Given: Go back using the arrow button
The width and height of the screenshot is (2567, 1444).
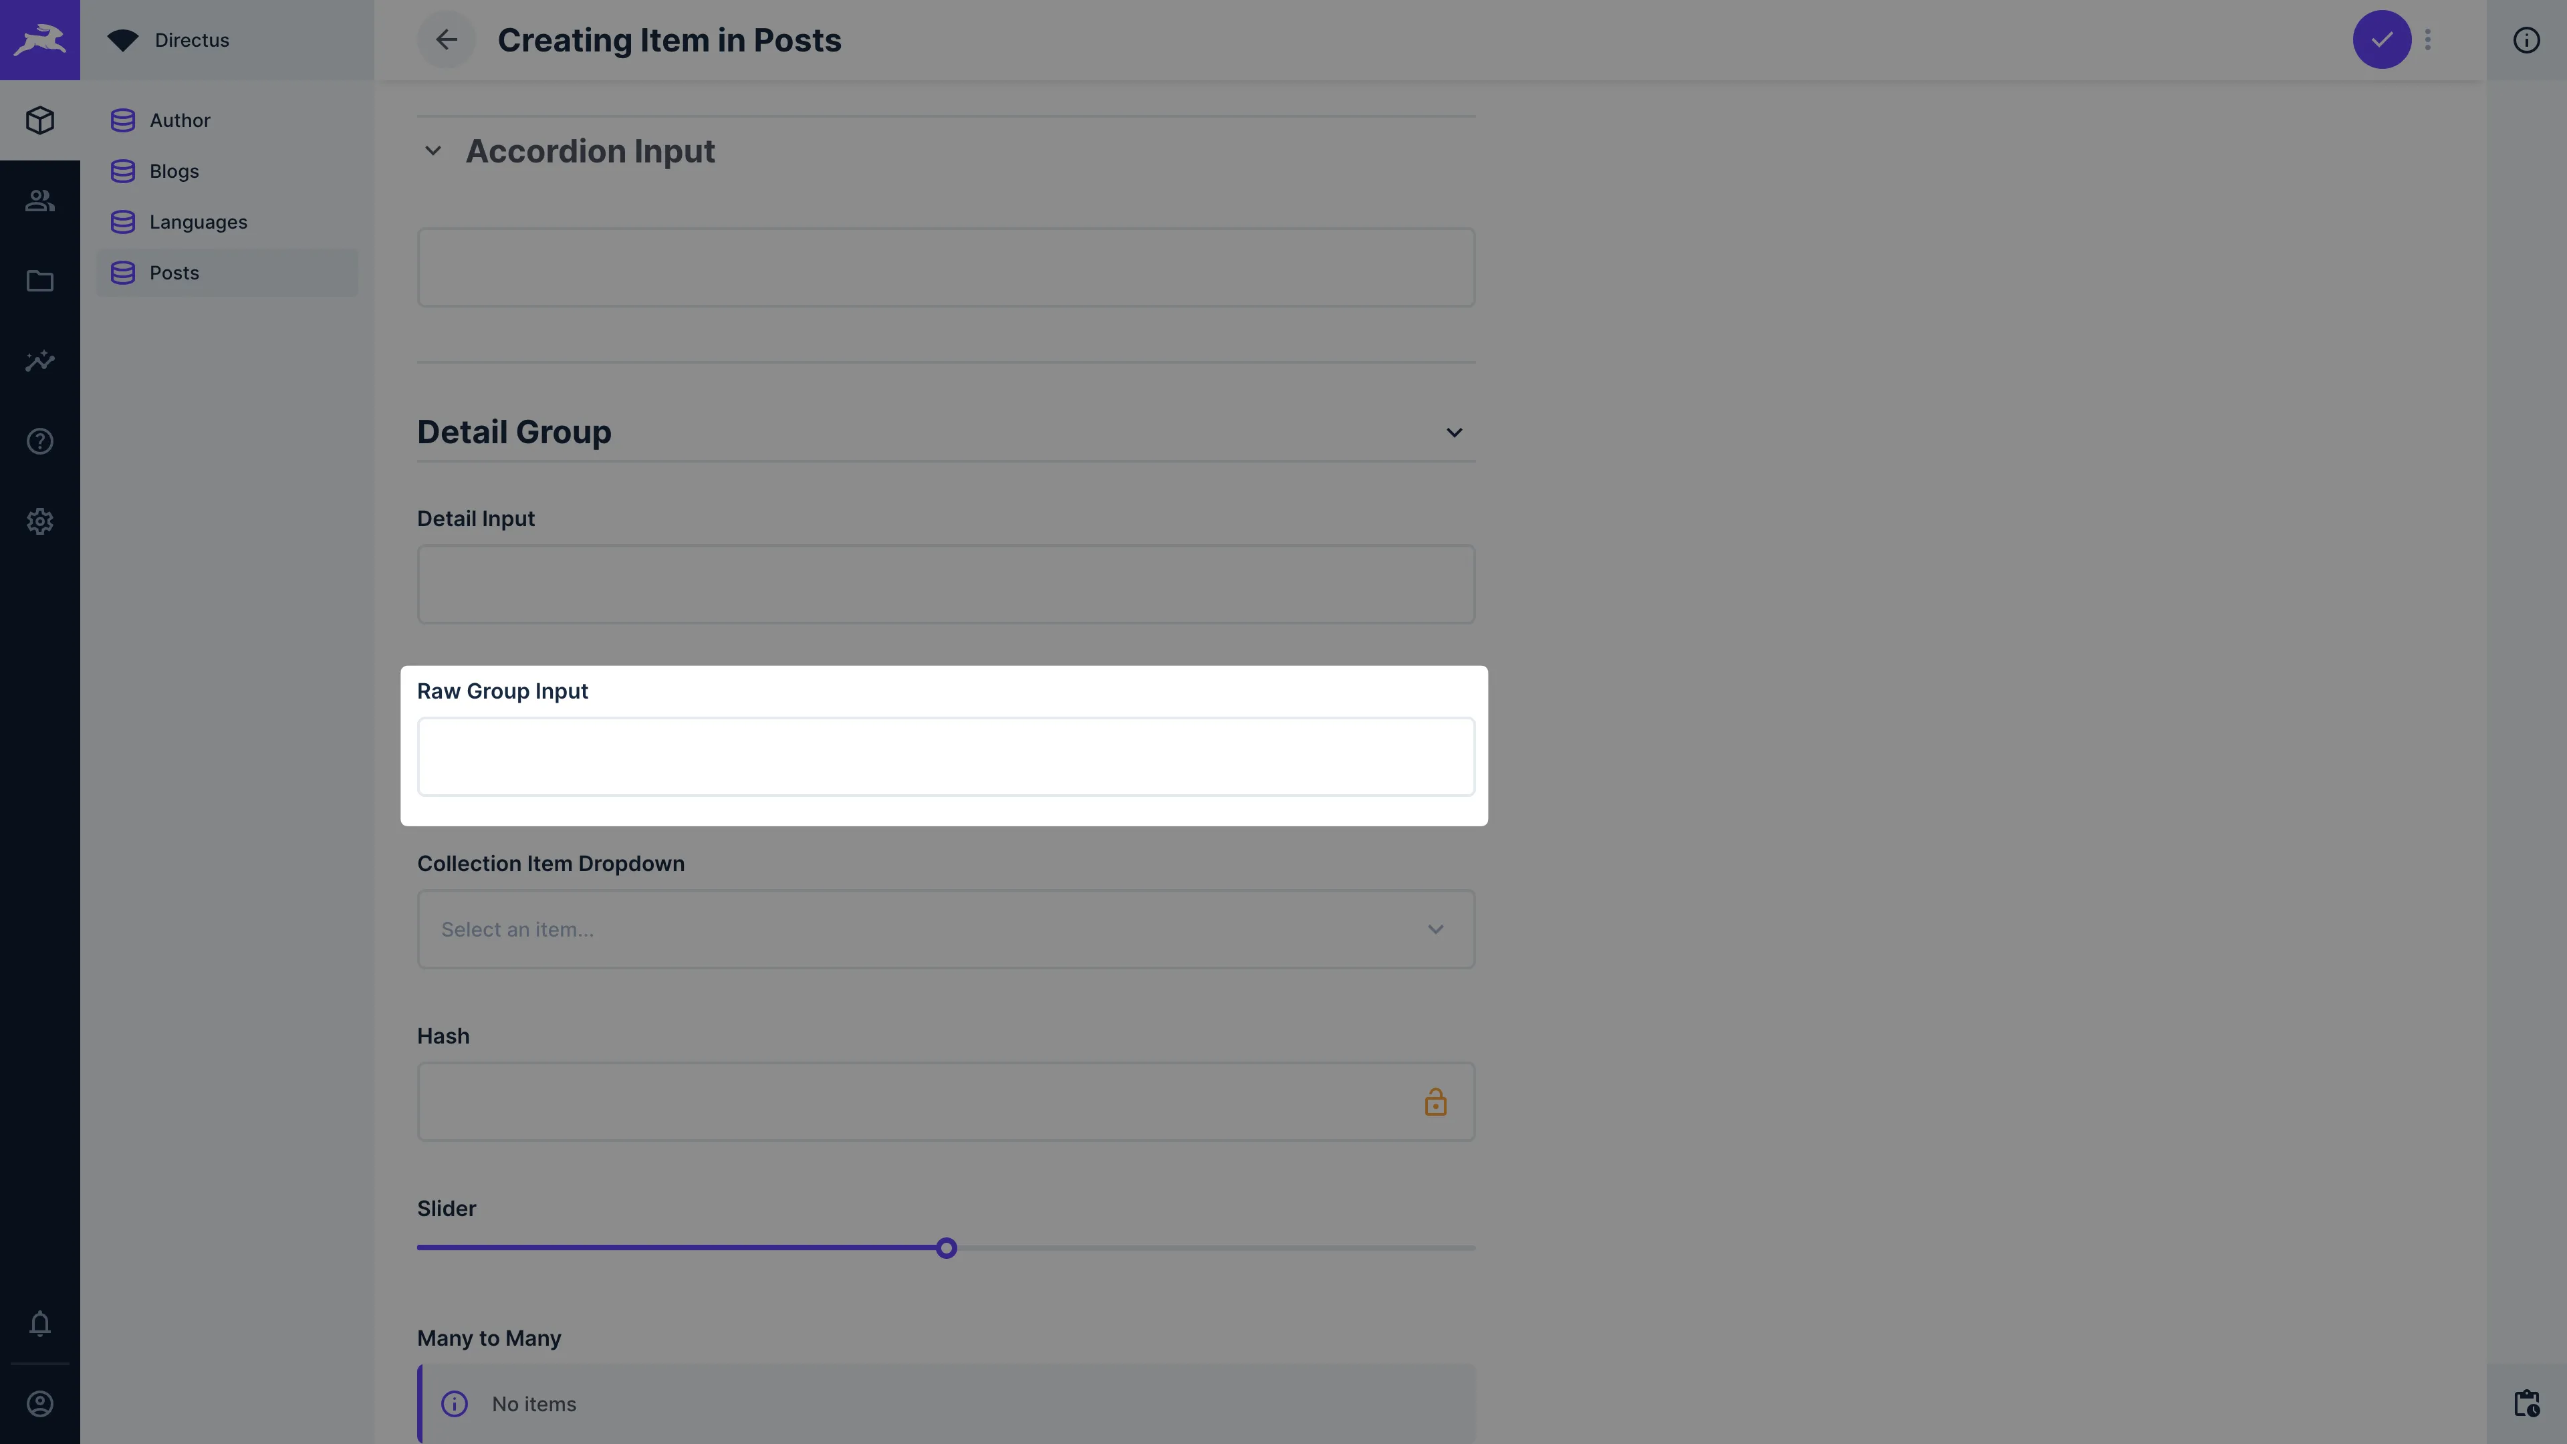Looking at the screenshot, I should click(x=445, y=40).
